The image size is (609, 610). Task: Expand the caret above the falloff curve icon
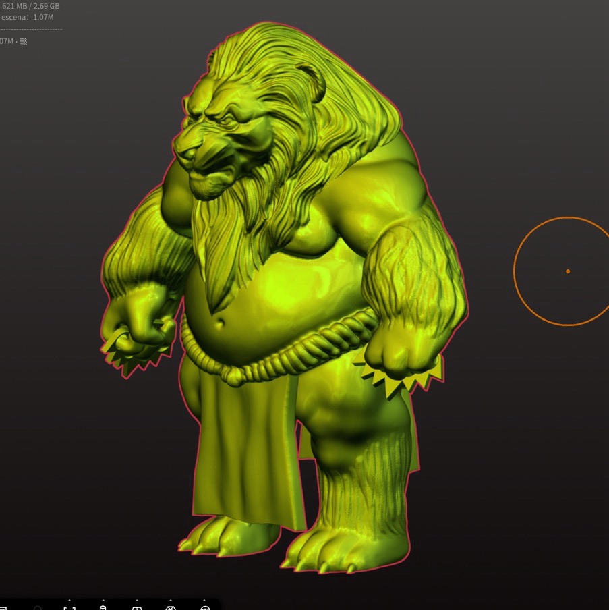tap(69, 599)
